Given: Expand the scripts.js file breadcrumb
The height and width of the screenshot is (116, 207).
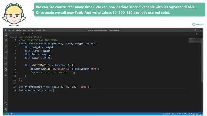Looking at the screenshot, I should [29, 37].
